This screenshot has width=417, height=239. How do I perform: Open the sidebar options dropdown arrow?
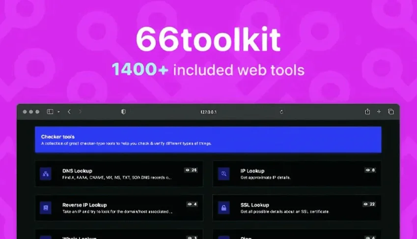pyautogui.click(x=58, y=112)
